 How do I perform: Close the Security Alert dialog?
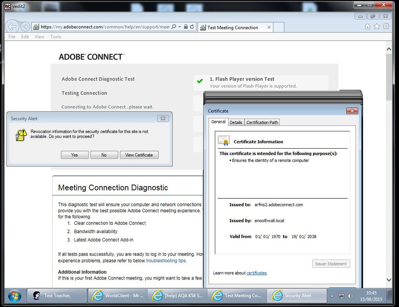tap(163, 118)
